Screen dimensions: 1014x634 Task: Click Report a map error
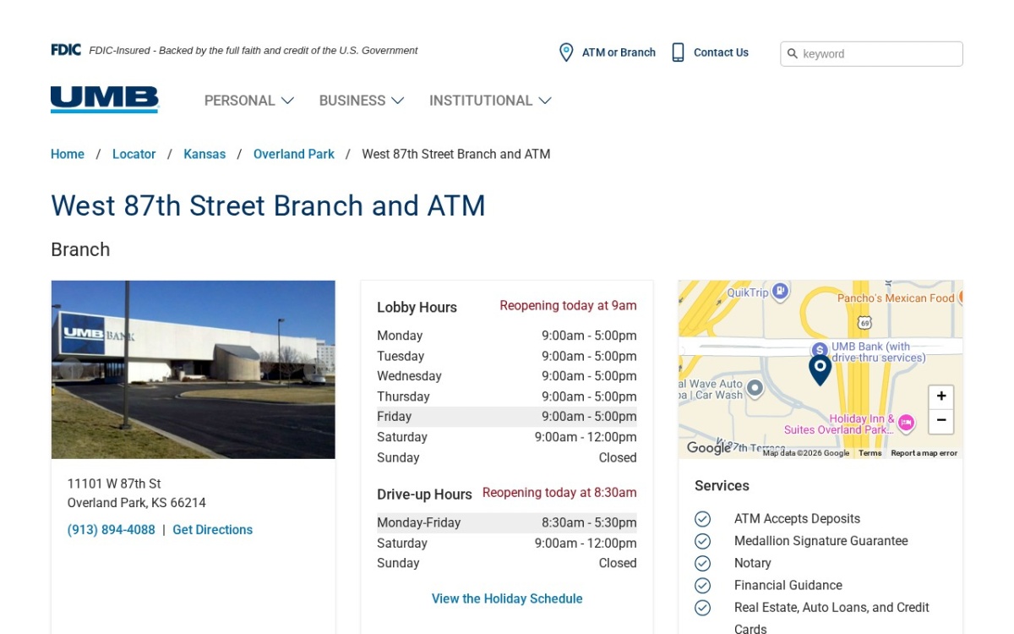click(x=924, y=453)
